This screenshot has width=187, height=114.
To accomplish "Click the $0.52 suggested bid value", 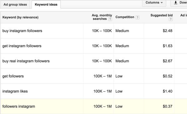I will pyautogui.click(x=167, y=76).
